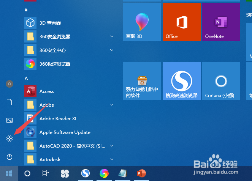Image resolution: width=252 pixels, height=181 pixels.
Task: Click the Adobe folder icon
Action: [x=30, y=105]
